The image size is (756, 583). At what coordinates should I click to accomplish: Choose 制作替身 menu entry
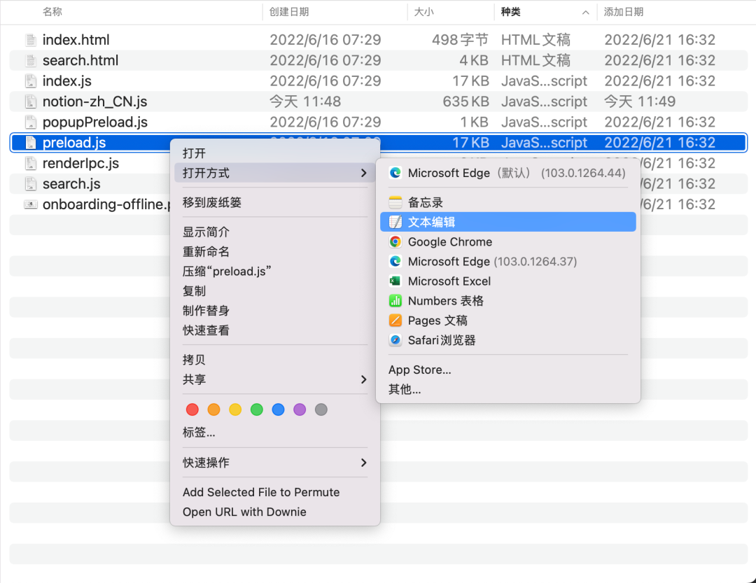click(x=206, y=311)
